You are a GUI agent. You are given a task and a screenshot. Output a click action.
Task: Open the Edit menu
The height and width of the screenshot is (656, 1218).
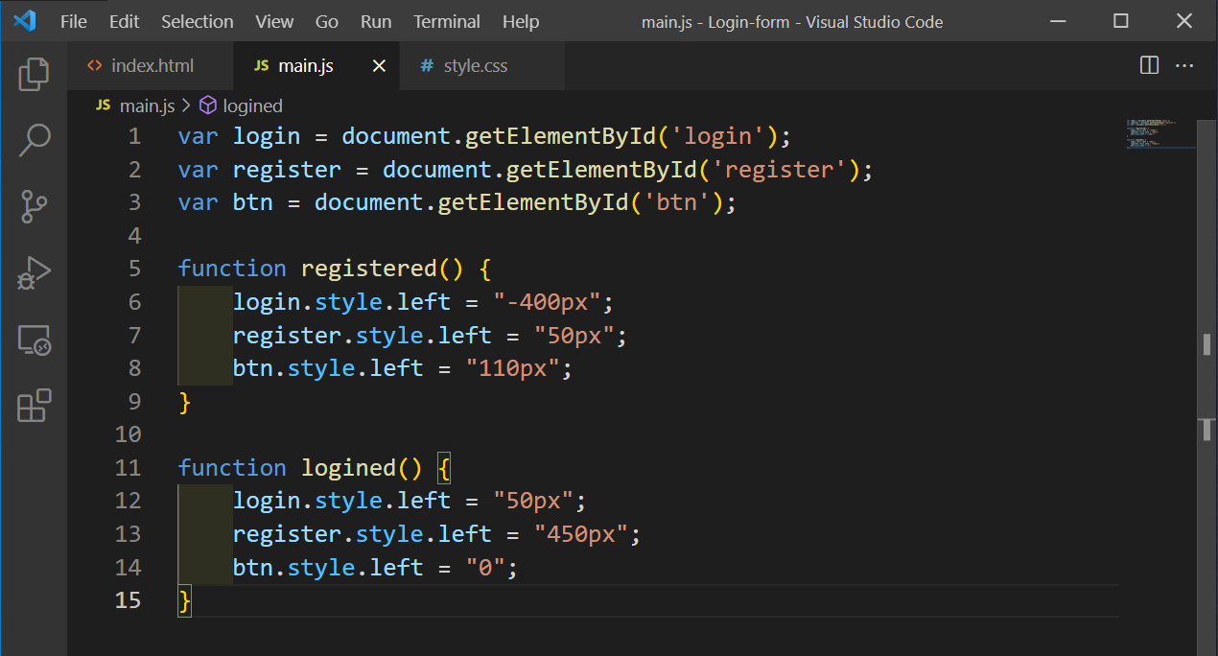[x=124, y=21]
